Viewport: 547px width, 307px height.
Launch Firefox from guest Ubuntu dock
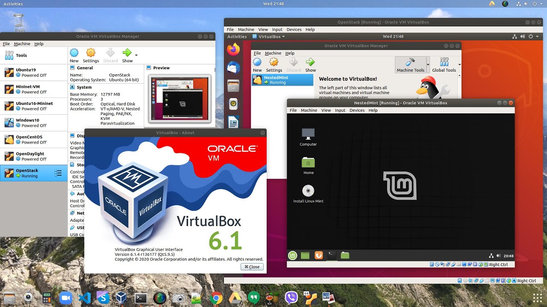pos(233,49)
